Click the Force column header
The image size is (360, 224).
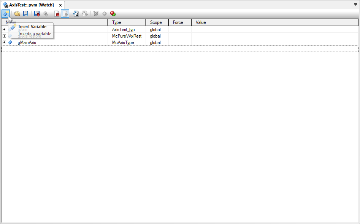pos(180,22)
